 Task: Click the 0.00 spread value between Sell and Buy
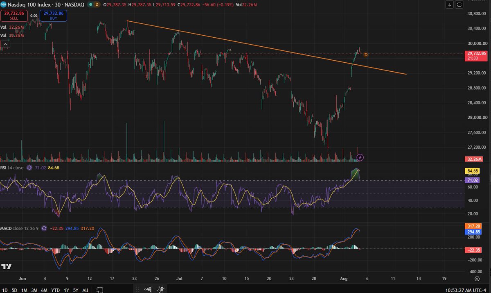click(34, 16)
